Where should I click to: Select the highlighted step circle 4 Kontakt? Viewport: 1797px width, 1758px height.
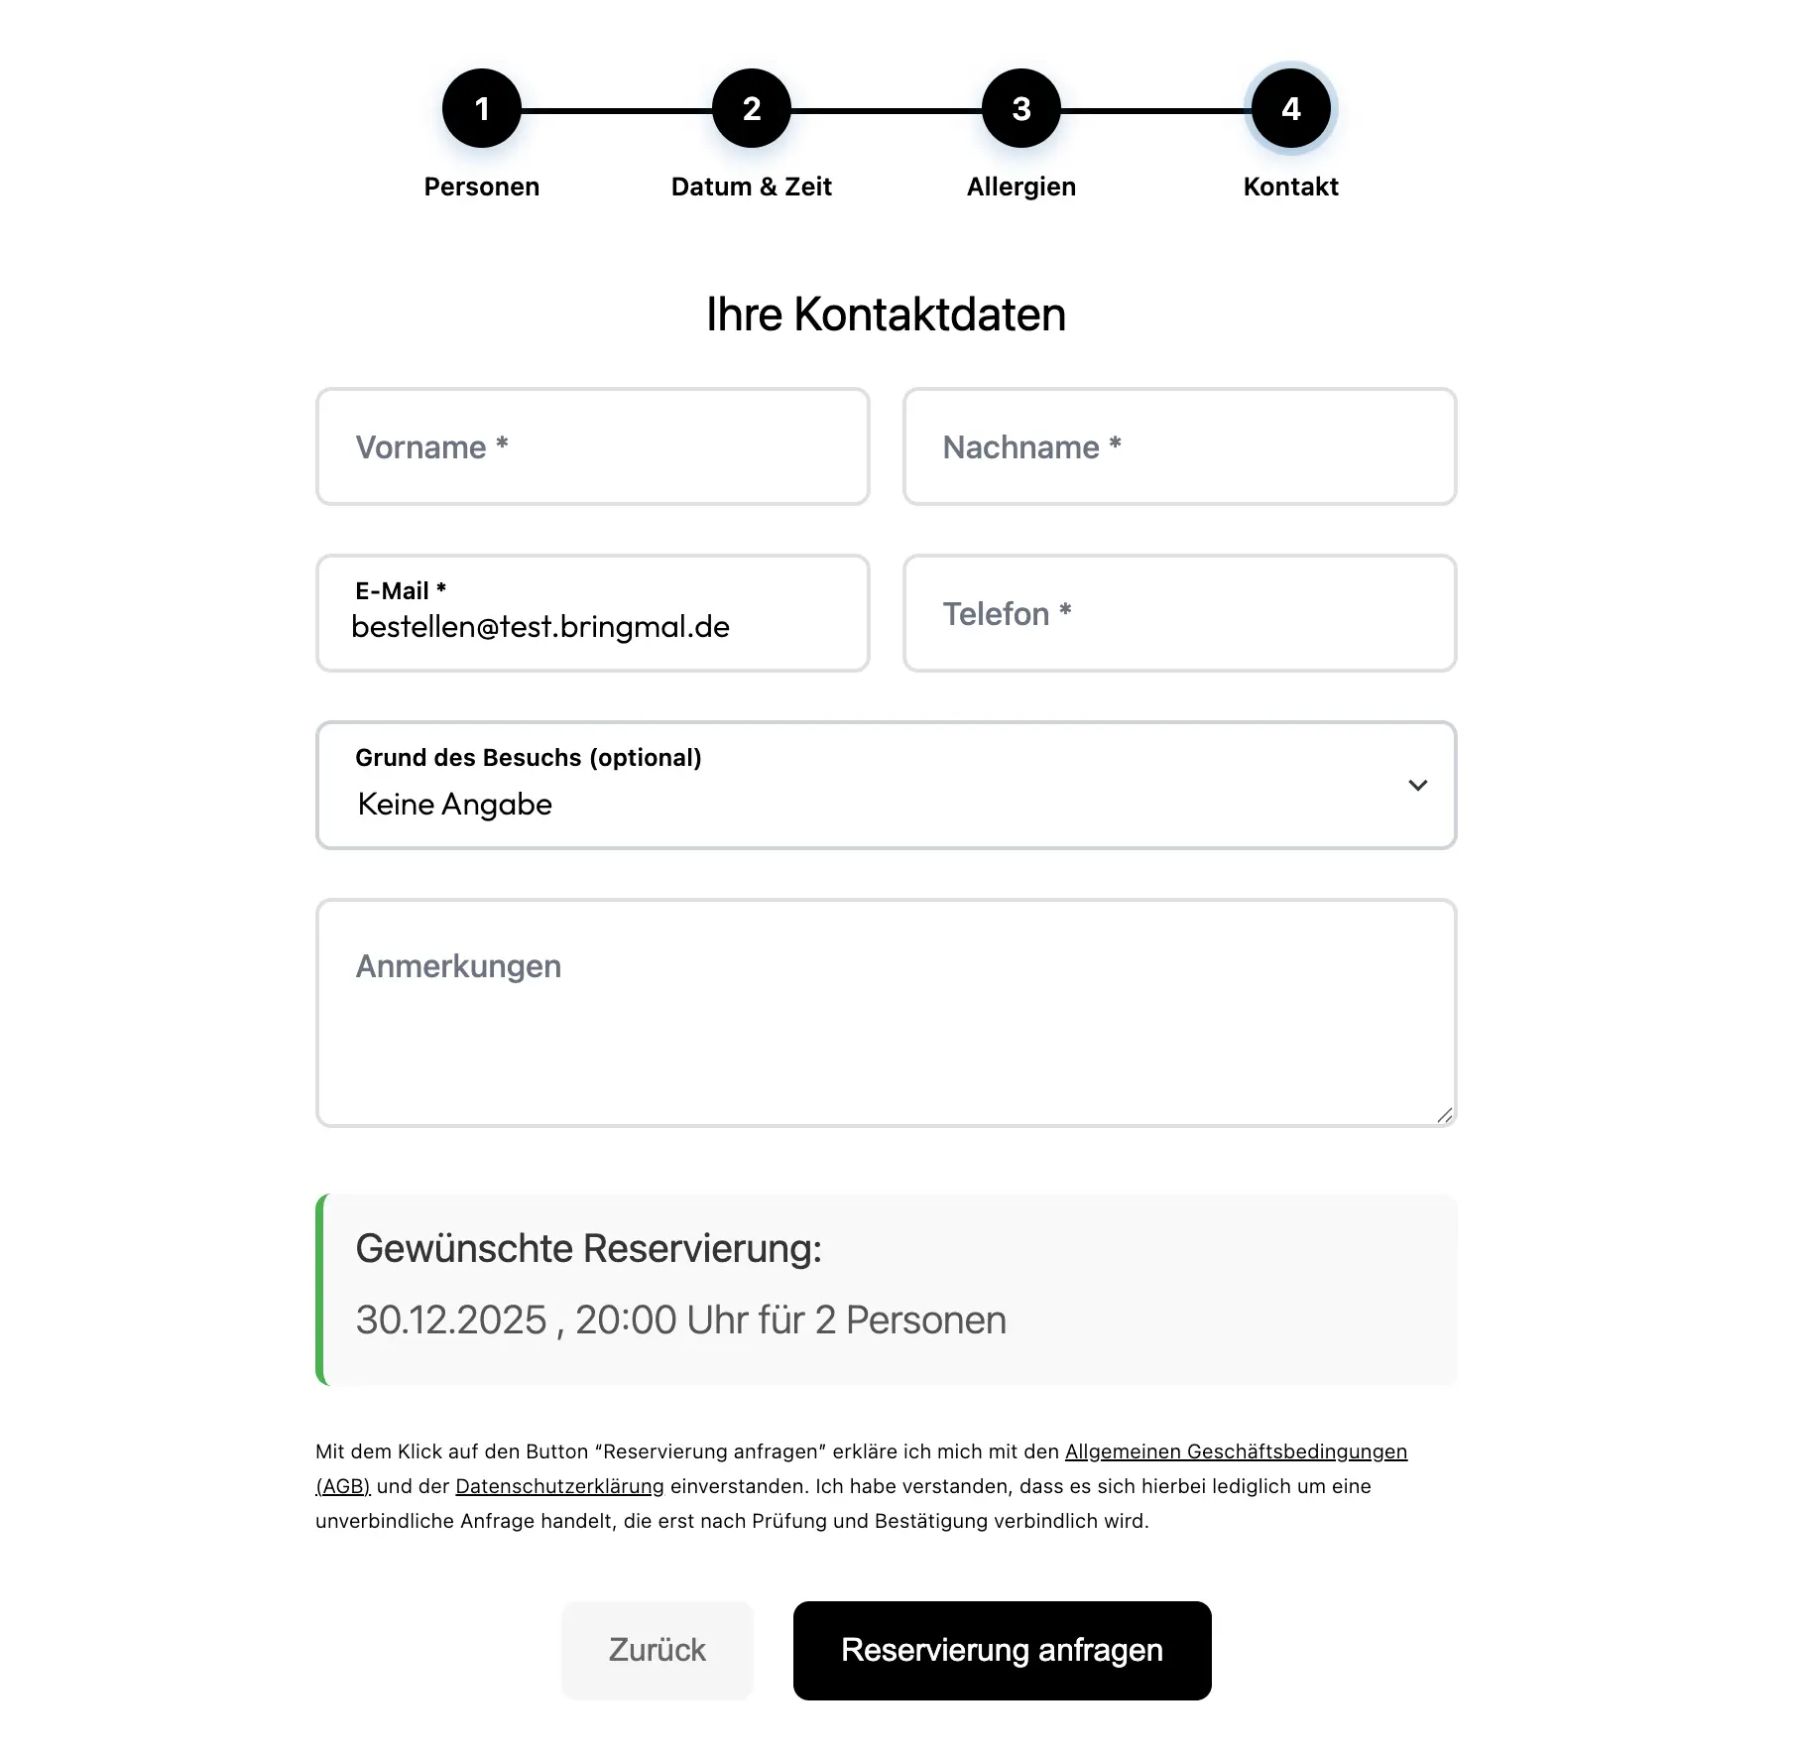1289,109
